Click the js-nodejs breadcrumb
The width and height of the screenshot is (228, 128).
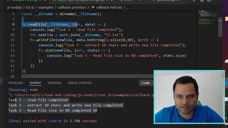tap(14, 7)
